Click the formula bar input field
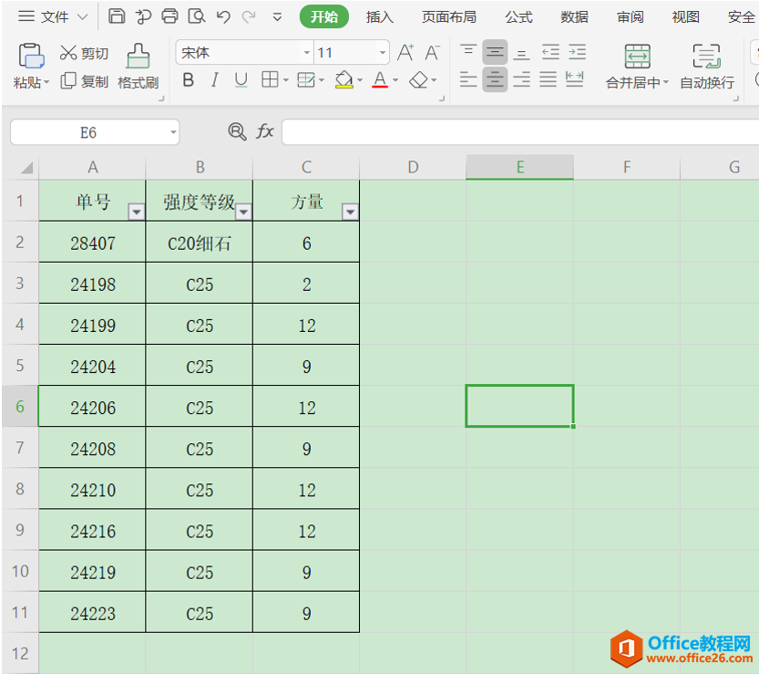The height and width of the screenshot is (674, 759). click(x=520, y=132)
